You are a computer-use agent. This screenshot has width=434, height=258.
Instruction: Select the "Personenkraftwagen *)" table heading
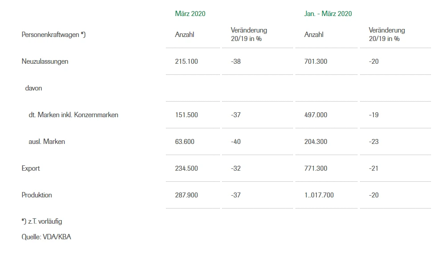53,35
